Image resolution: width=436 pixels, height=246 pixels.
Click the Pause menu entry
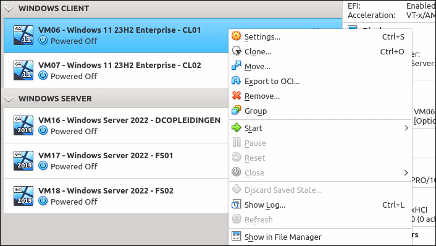pos(320,143)
